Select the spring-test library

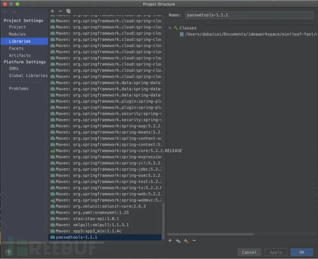106,182
